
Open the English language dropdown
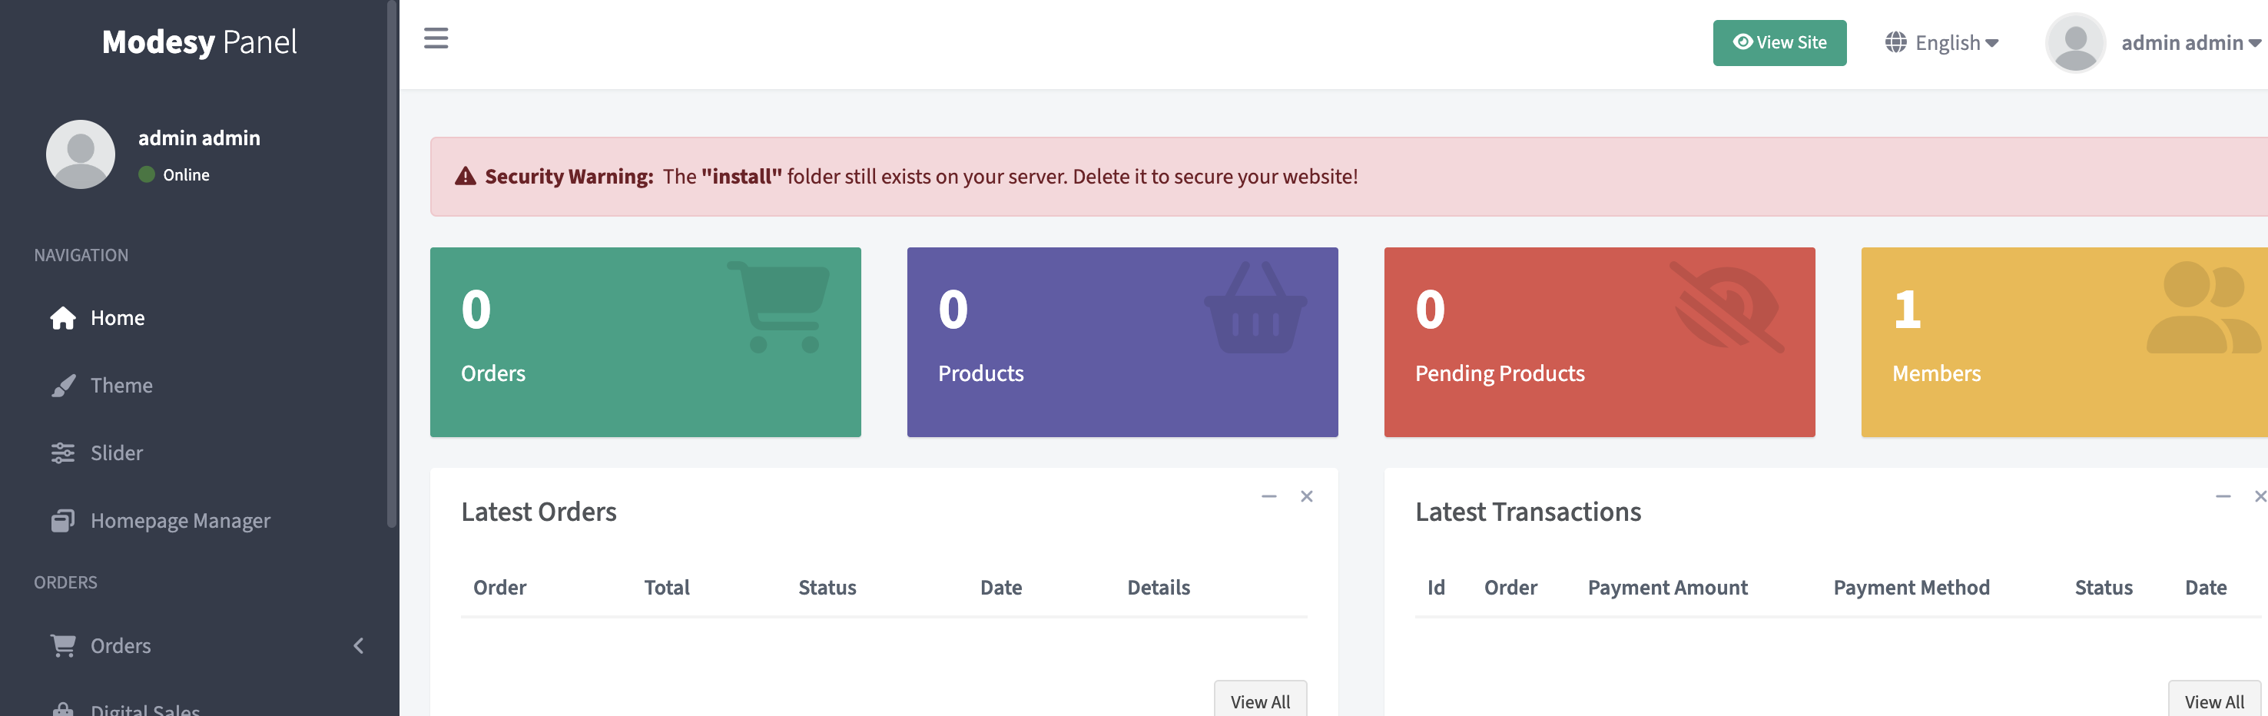[x=1941, y=42]
